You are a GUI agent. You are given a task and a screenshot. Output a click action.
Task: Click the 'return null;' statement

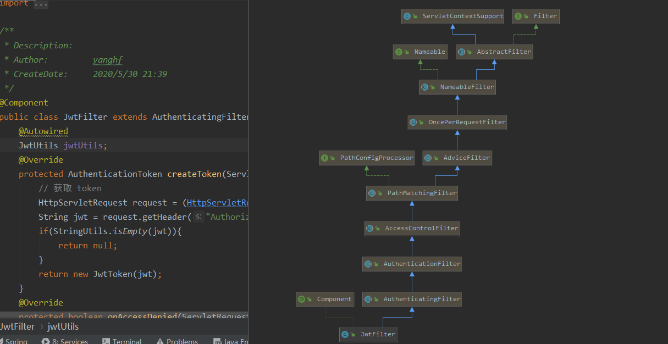(x=88, y=246)
